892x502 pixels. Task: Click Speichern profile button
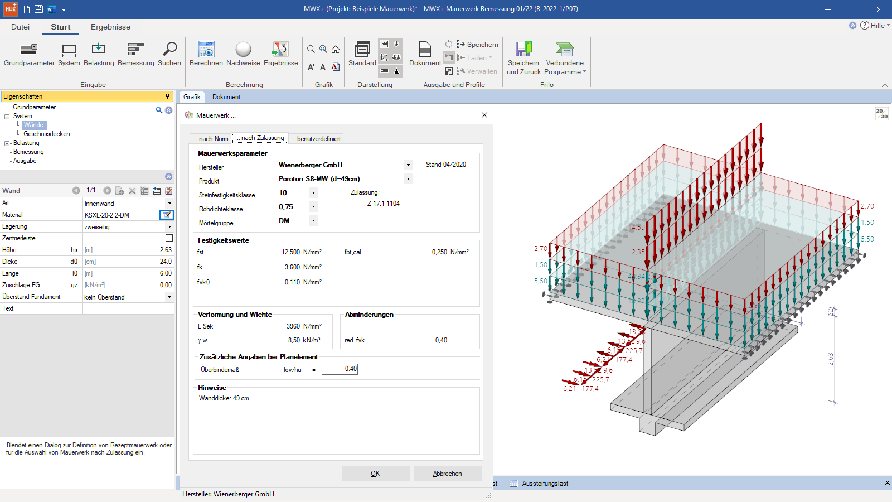478,45
